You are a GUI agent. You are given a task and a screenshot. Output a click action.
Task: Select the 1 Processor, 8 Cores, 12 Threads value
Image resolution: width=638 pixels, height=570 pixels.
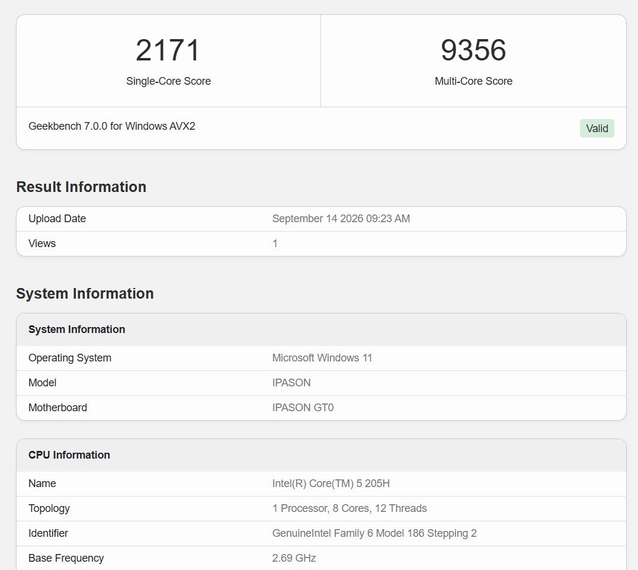350,508
